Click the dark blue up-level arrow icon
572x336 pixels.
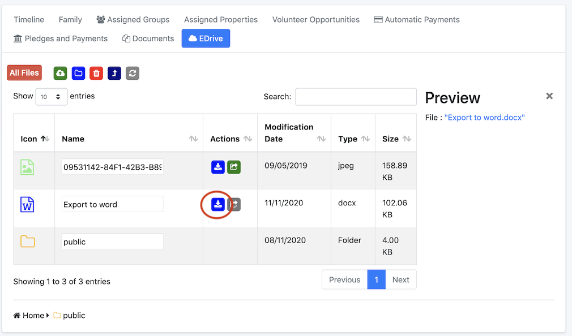point(114,73)
